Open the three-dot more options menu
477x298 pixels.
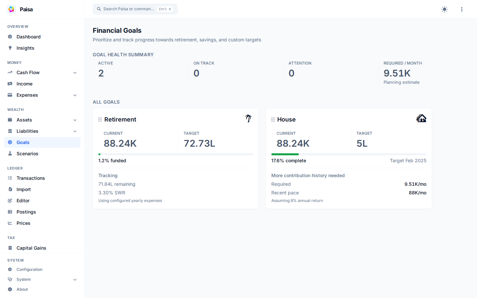pyautogui.click(x=462, y=9)
